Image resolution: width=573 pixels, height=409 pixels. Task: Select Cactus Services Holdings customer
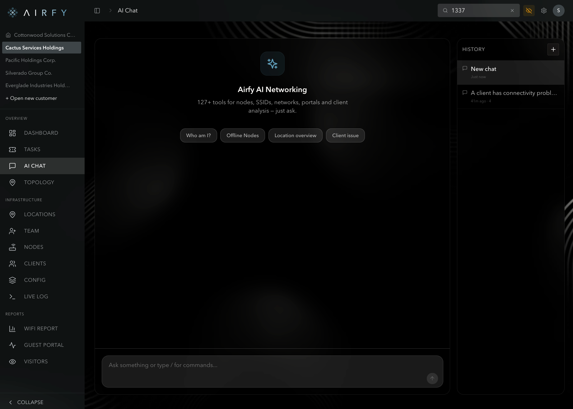coord(42,48)
